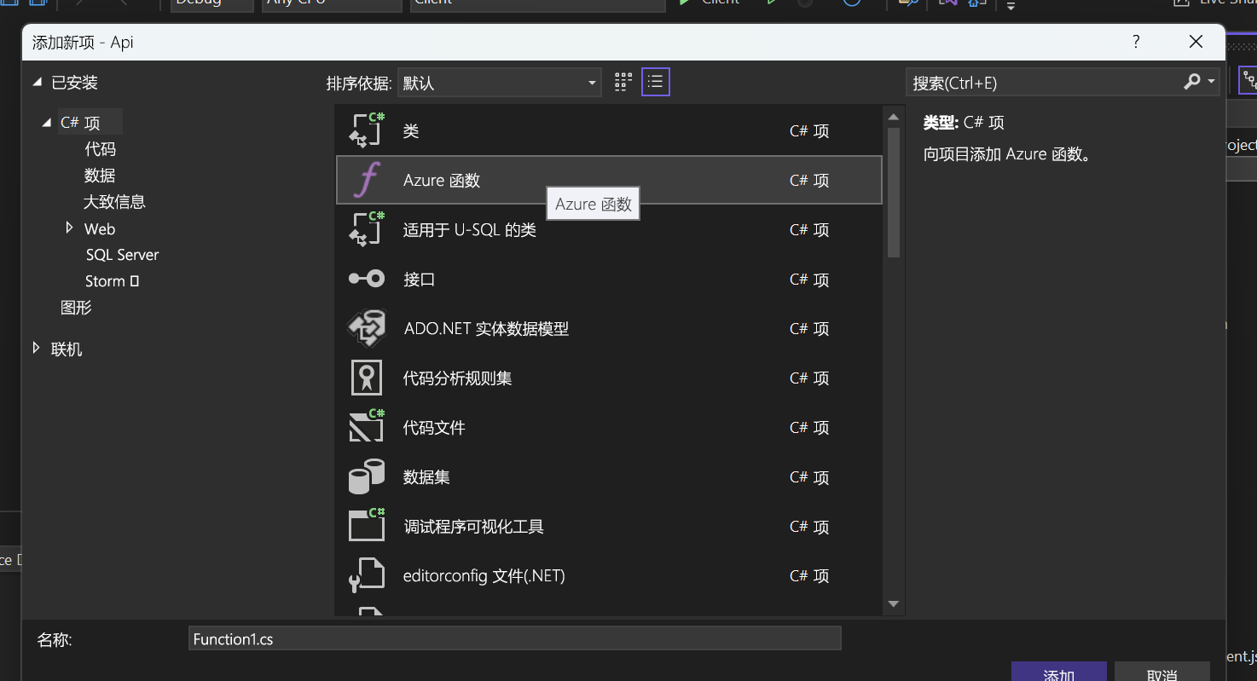Click the template list scrollbar thumb
Screen dimensions: 1257x681
(893, 192)
